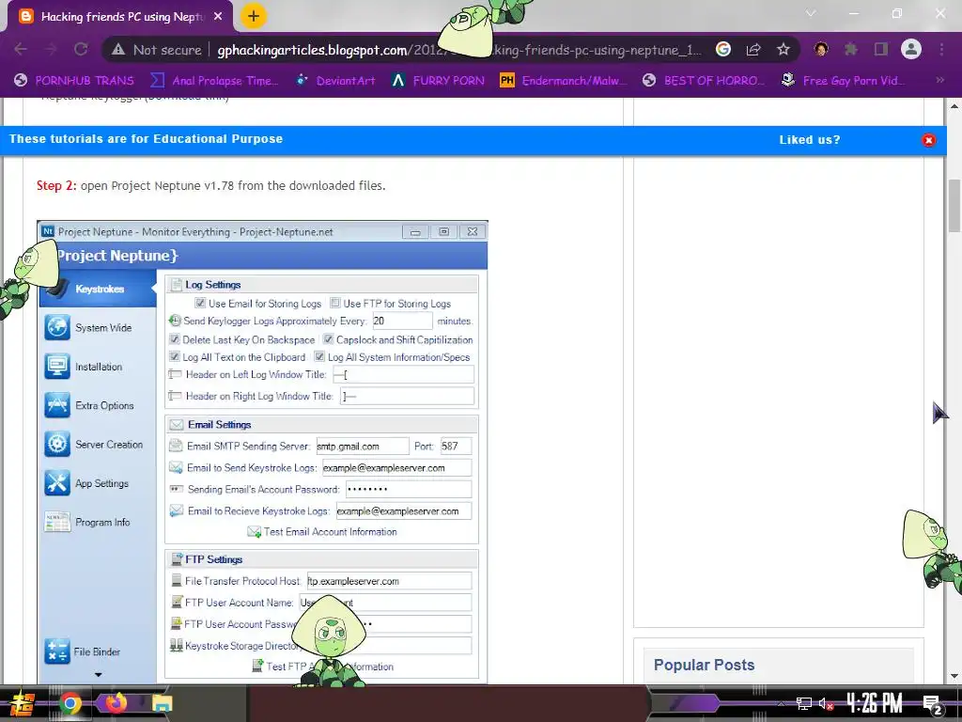The image size is (962, 722).
Task: Click Test Email Account Information button
Action: point(322,532)
